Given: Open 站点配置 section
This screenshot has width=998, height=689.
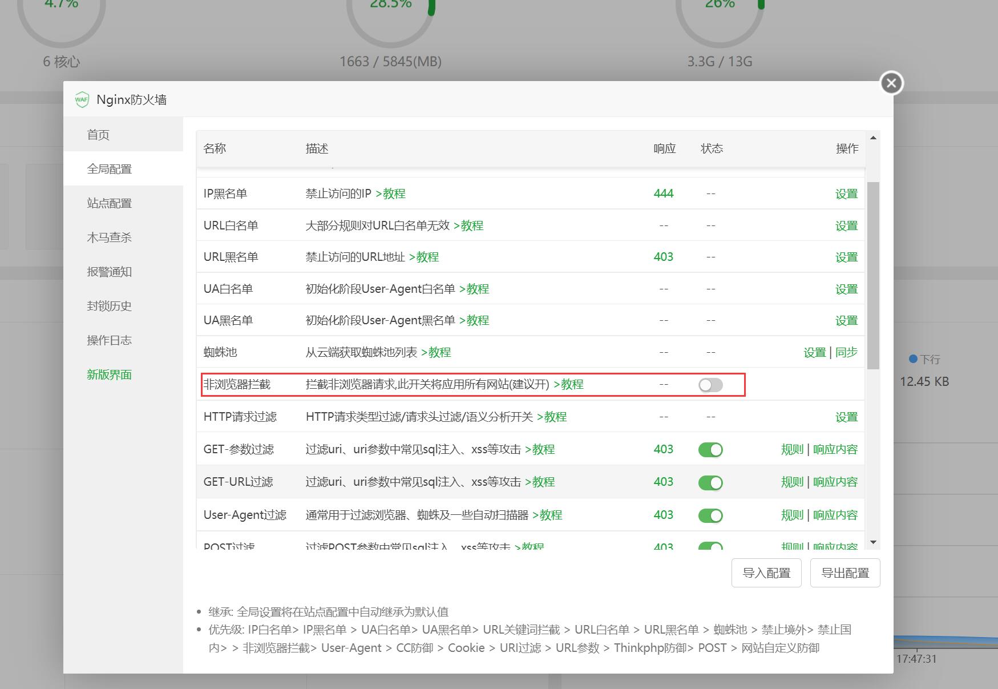Looking at the screenshot, I should tap(123, 203).
